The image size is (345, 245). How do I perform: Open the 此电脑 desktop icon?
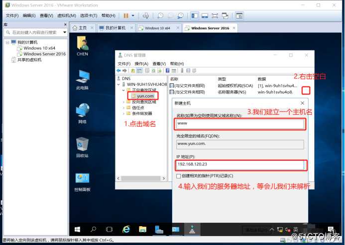(x=82, y=80)
